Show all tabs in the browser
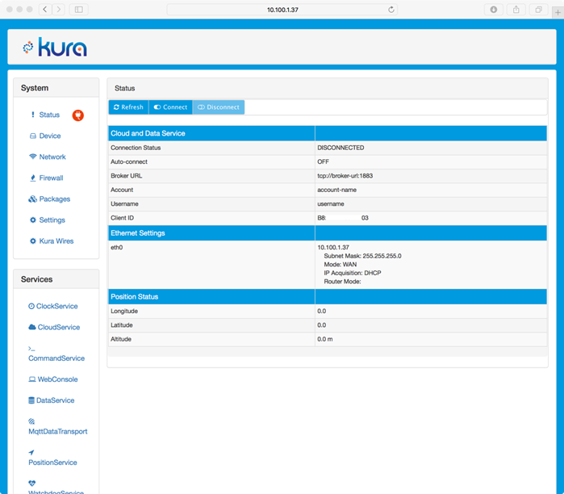 [538, 10]
